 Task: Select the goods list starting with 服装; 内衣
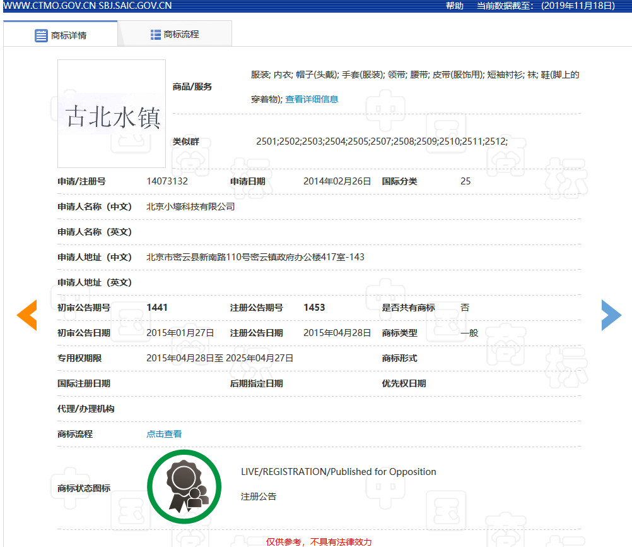point(415,87)
